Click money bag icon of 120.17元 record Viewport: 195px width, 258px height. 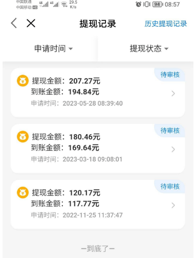[x=23, y=192]
